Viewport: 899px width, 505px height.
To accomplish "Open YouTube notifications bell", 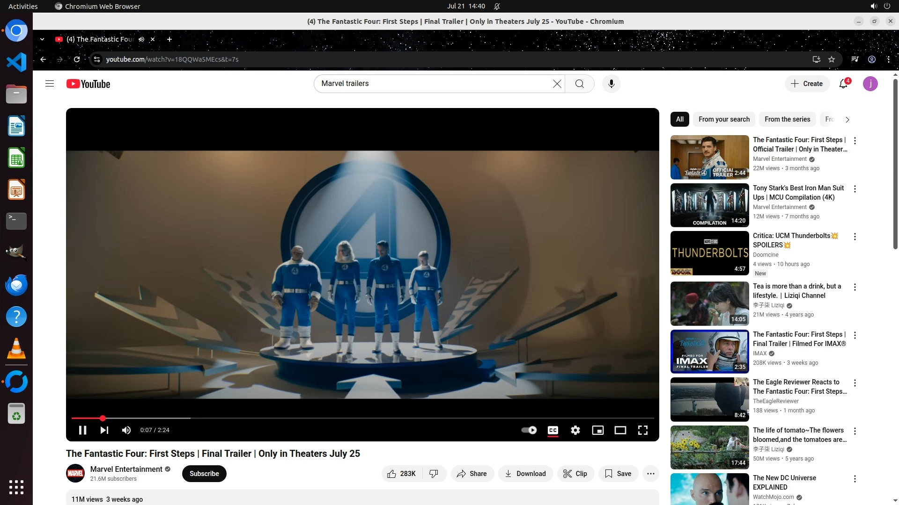I will pyautogui.click(x=843, y=84).
